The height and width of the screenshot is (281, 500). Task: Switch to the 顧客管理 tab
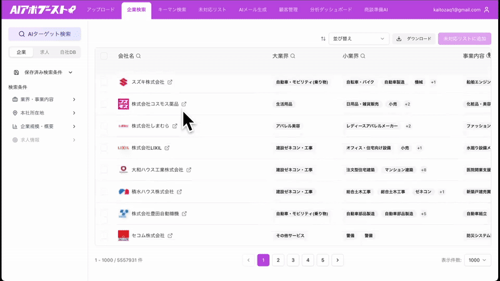pos(288,9)
